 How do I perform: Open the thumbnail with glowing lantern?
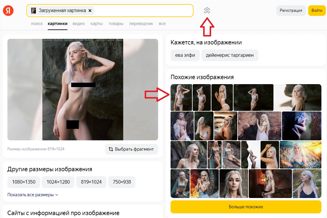tap(270, 184)
